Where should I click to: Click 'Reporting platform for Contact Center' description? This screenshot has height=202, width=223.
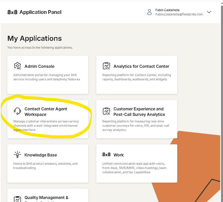(x=137, y=77)
